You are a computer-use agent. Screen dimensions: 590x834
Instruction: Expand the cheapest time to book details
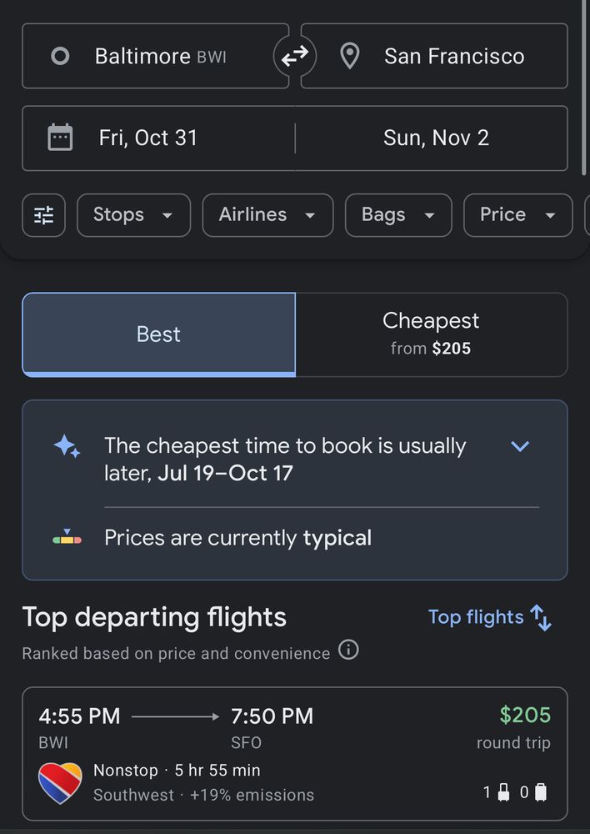[x=520, y=446]
